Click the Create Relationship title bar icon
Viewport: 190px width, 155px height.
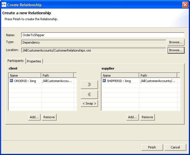pos(4,5)
